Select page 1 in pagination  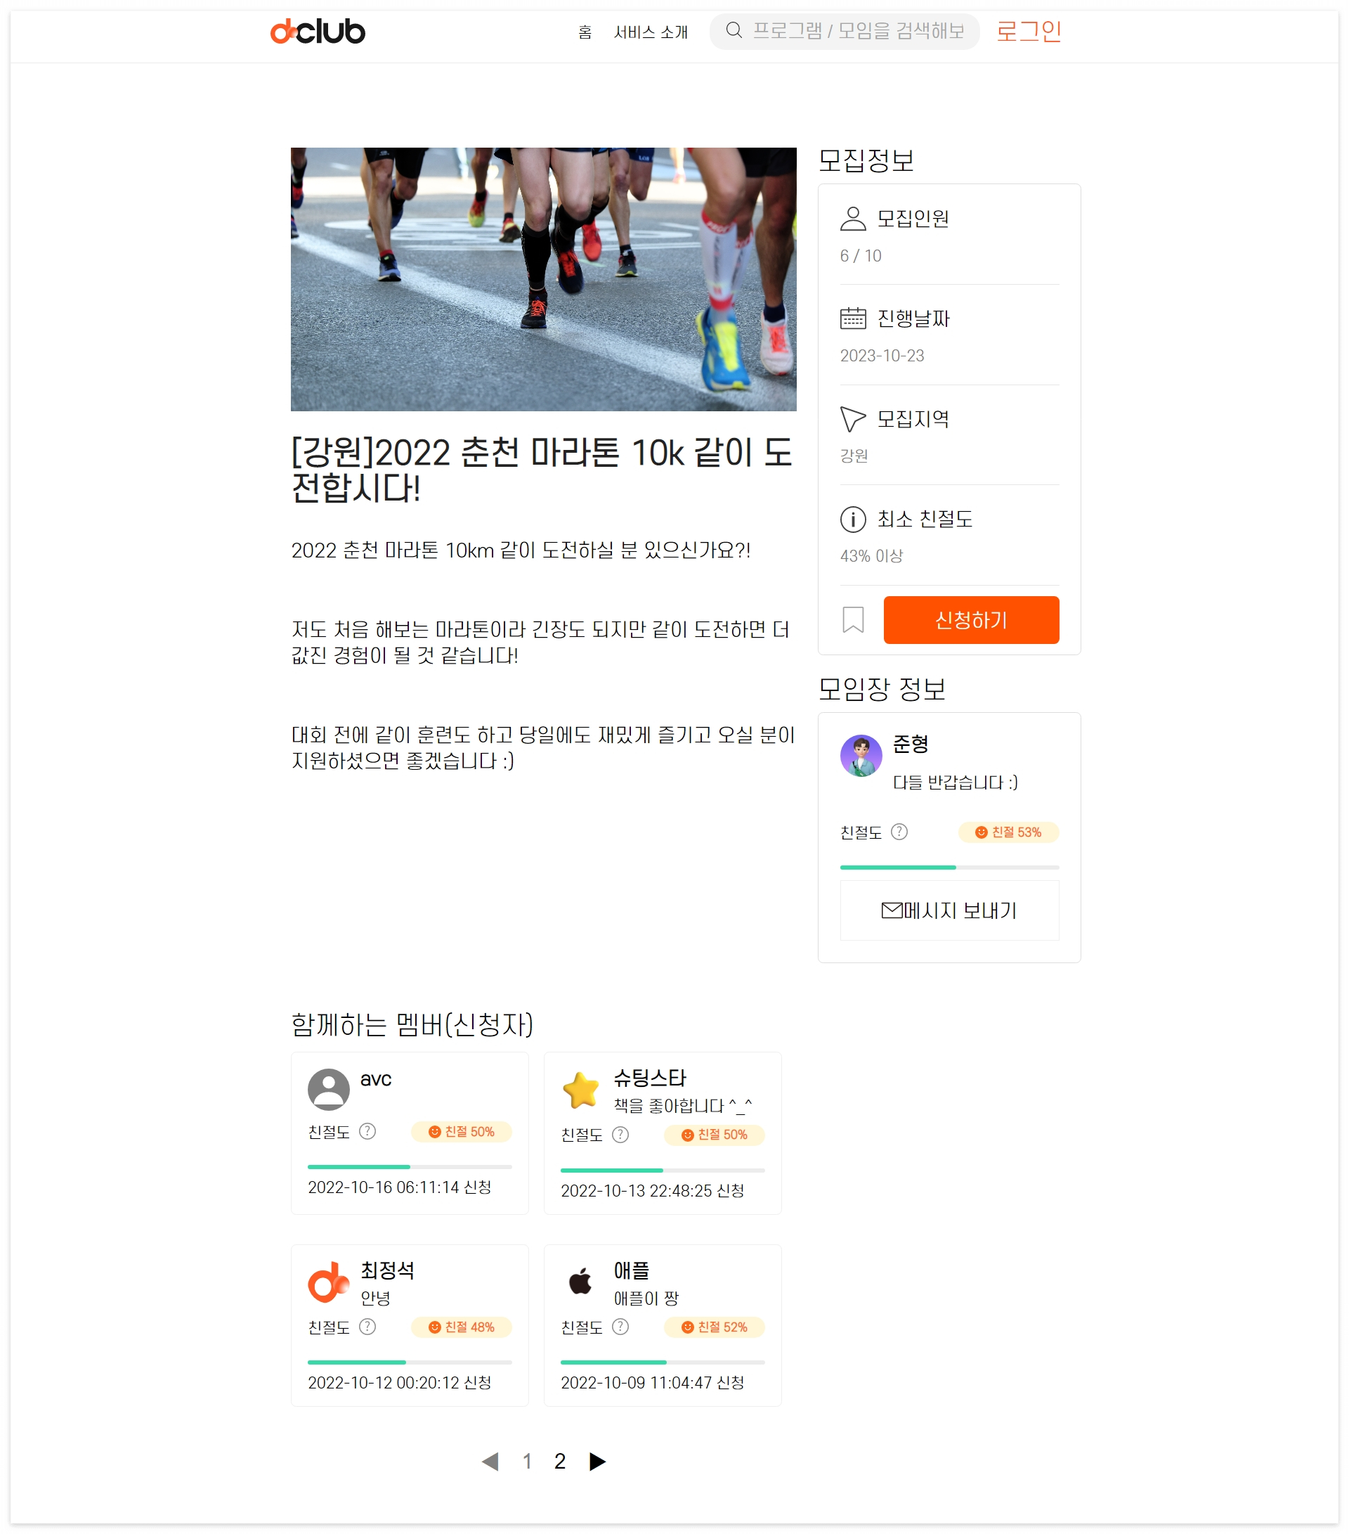click(527, 1461)
